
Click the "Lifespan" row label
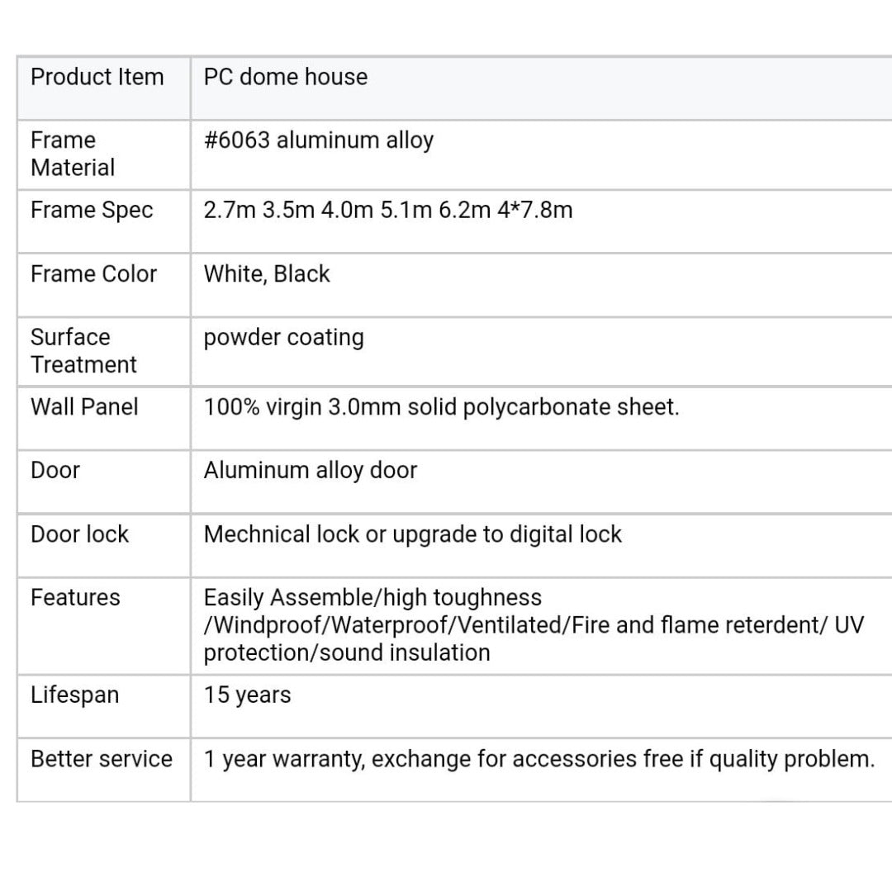click(x=75, y=695)
